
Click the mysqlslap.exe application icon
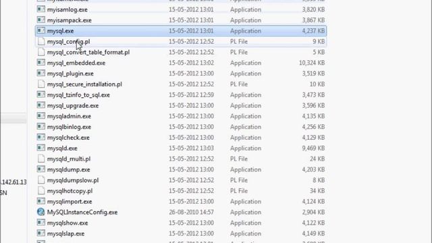pyautogui.click(x=40, y=234)
